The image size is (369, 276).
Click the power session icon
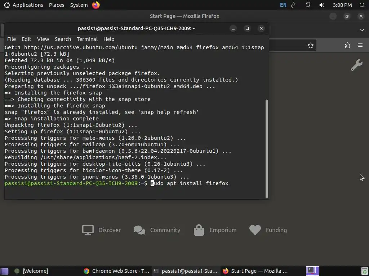coord(362,5)
